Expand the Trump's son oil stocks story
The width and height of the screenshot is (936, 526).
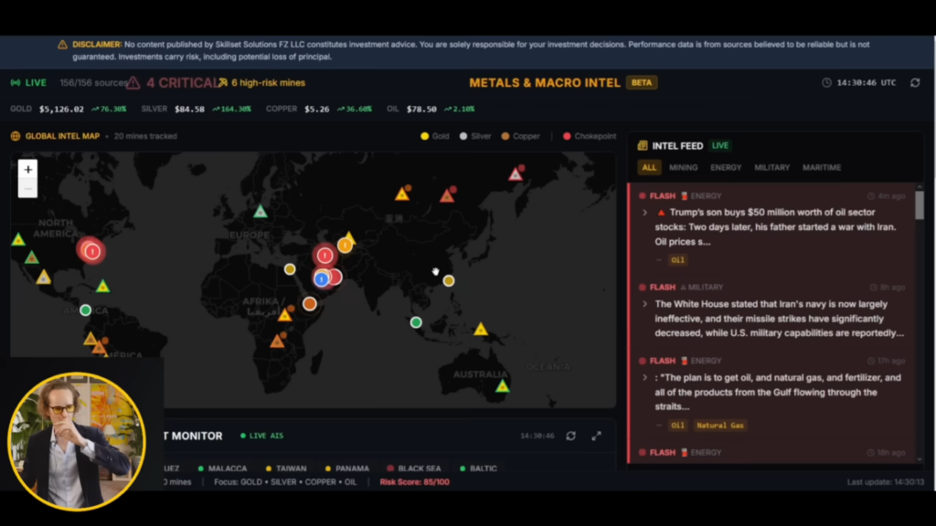point(644,212)
